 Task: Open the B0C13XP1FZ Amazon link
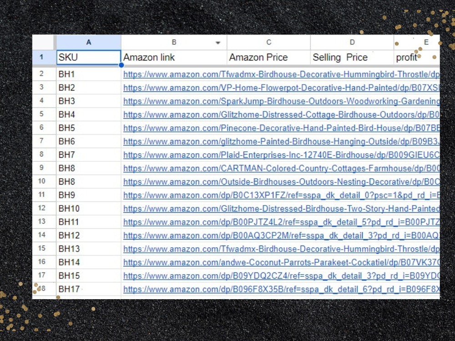pos(281,195)
